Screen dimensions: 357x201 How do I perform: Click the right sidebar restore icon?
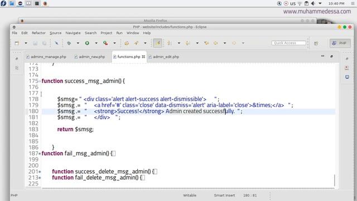point(347,59)
